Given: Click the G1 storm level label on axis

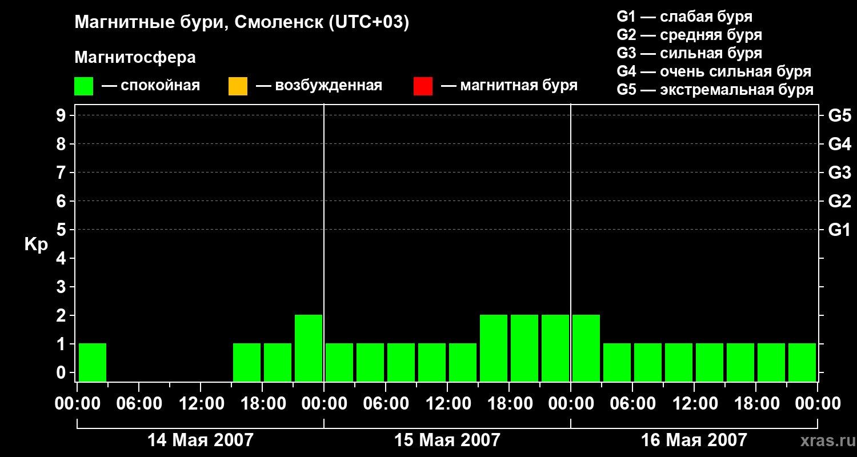Looking at the screenshot, I should [839, 230].
